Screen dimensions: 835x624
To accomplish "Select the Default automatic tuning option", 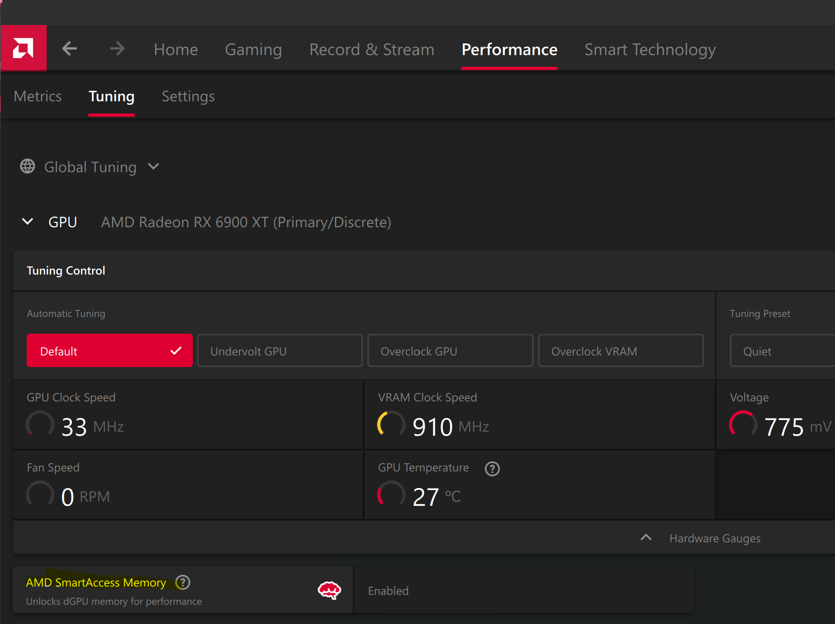I will [109, 351].
